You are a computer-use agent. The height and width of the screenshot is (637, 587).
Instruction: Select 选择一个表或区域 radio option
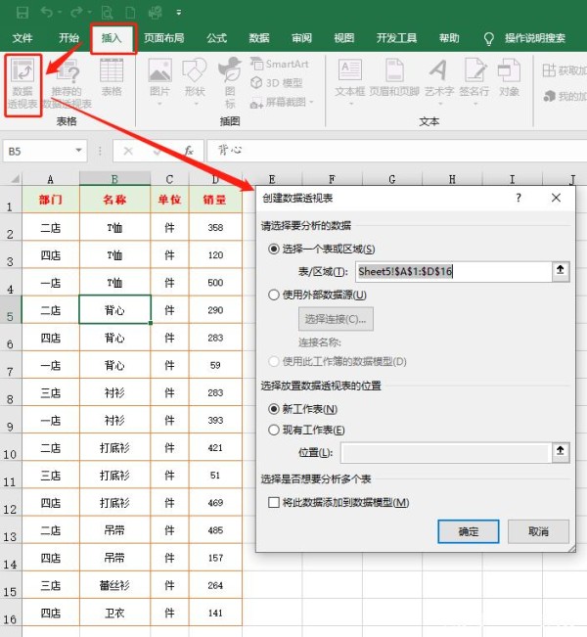click(x=274, y=249)
